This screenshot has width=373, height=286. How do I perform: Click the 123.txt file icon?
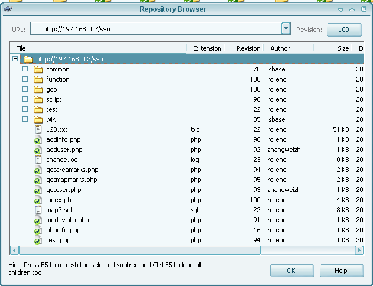38,129
